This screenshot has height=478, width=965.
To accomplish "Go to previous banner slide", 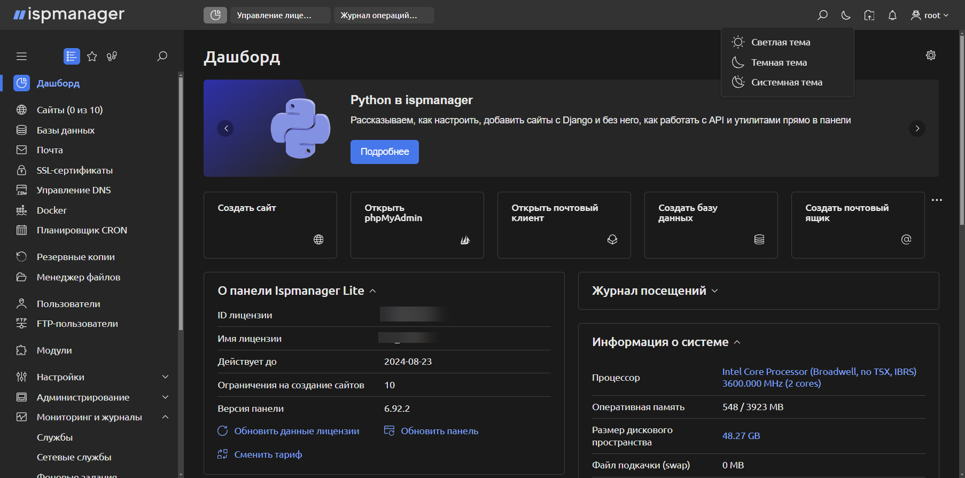I will pyautogui.click(x=225, y=128).
